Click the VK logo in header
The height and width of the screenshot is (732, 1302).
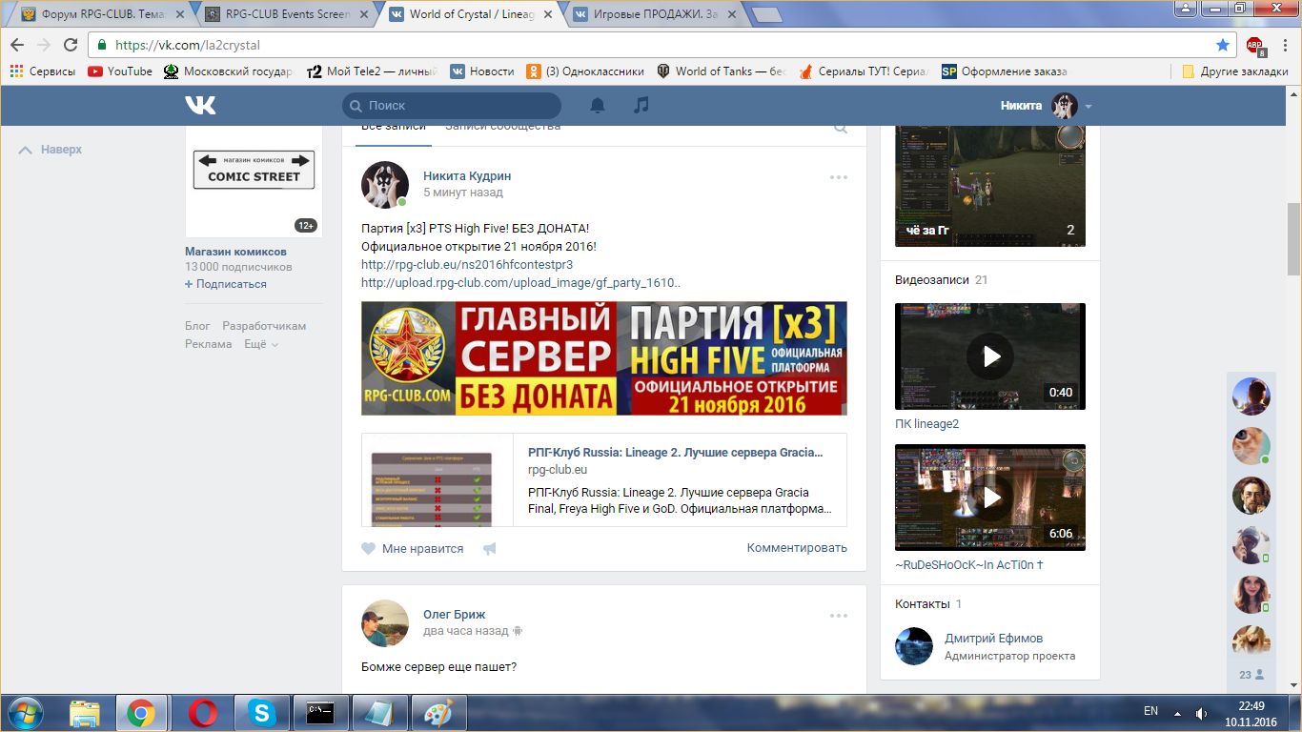[x=200, y=106]
